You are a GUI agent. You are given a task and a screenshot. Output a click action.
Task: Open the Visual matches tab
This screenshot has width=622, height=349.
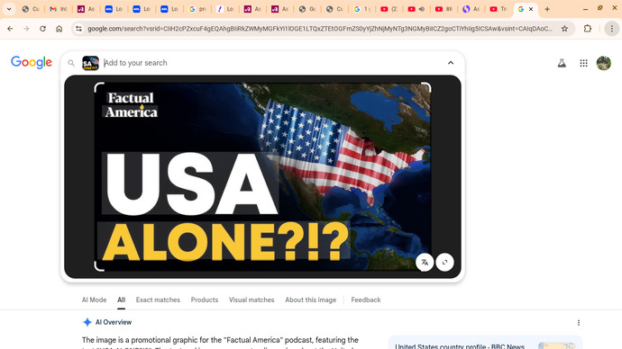(252, 300)
